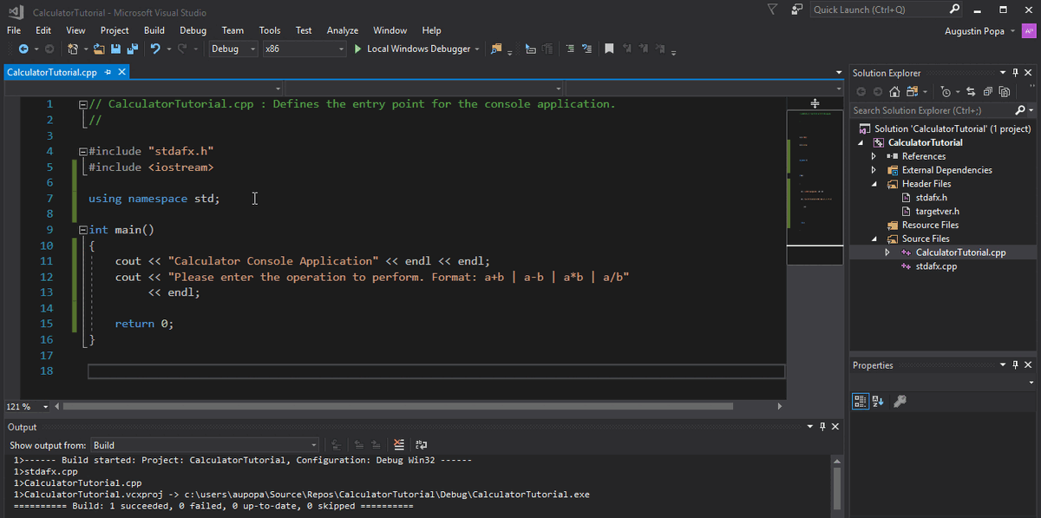Screen dimensions: 1041x518
Task: Select stdafx.h in Solution Explorer
Action: [932, 198]
